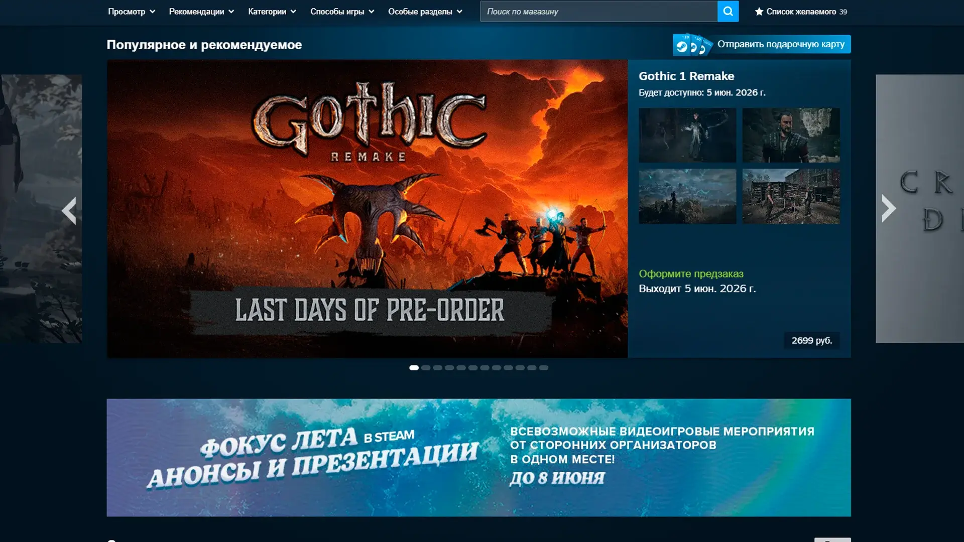964x542 pixels.
Task: Select the third carousel page dot
Action: pyautogui.click(x=437, y=368)
